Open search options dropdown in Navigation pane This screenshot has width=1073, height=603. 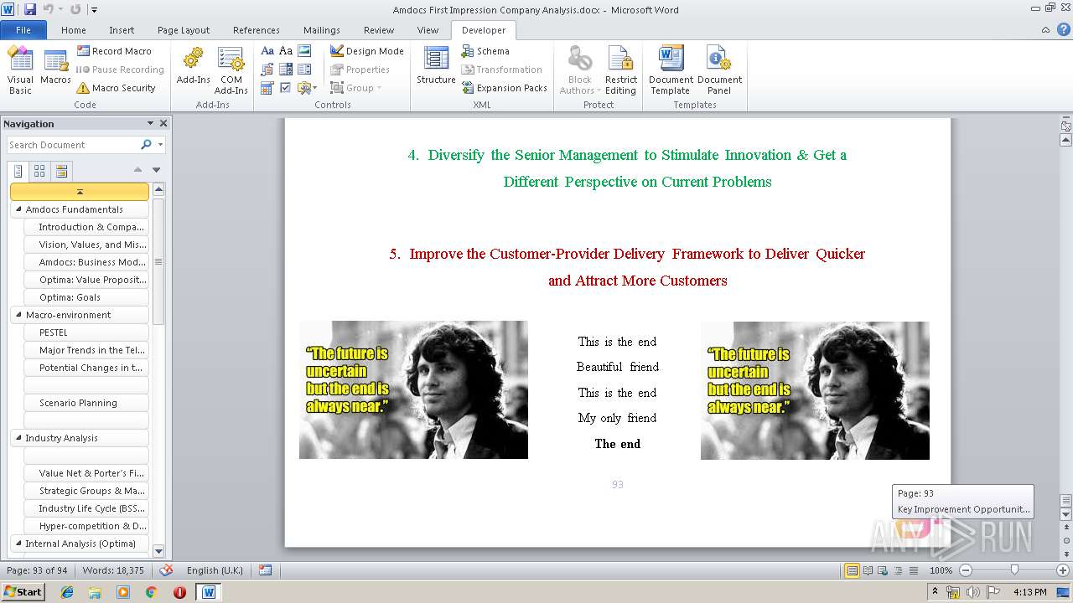pyautogui.click(x=160, y=145)
